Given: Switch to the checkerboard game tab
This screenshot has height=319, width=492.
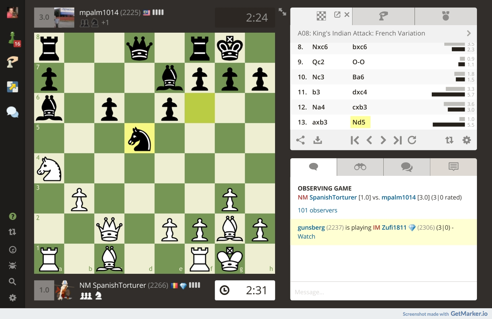Looking at the screenshot, I should coord(321,16).
